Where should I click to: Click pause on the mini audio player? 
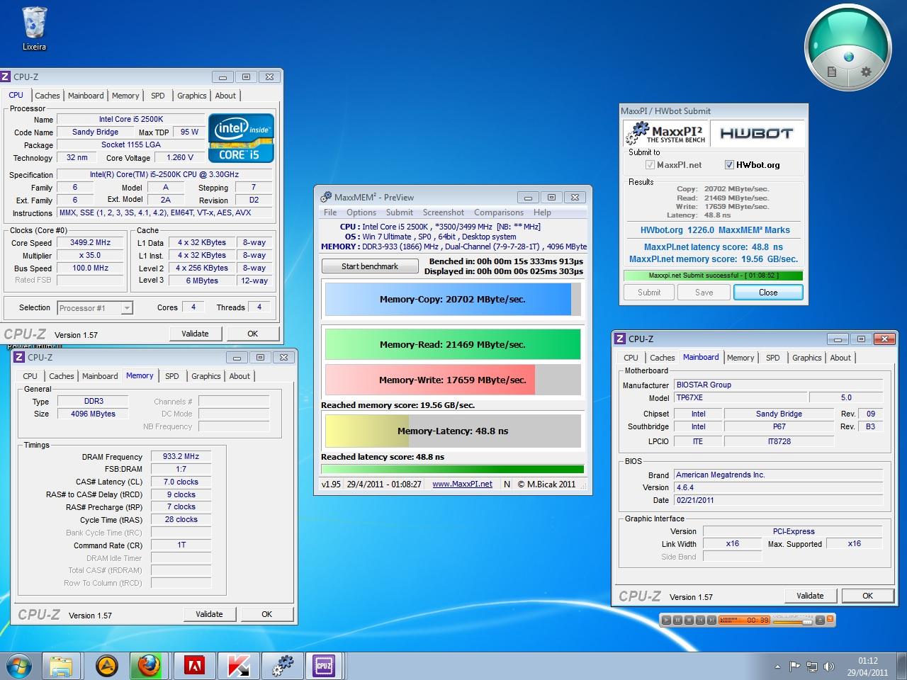click(677, 620)
